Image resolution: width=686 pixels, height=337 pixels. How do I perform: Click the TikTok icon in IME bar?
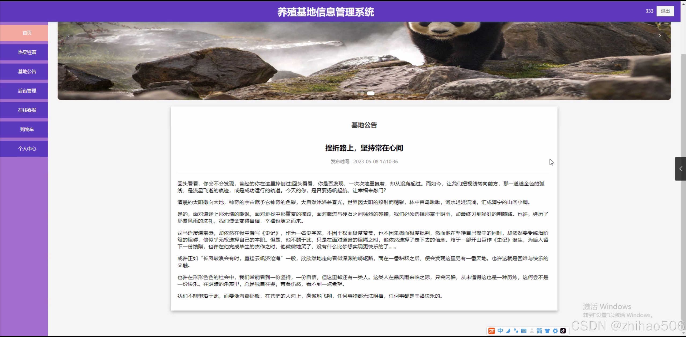point(563,331)
